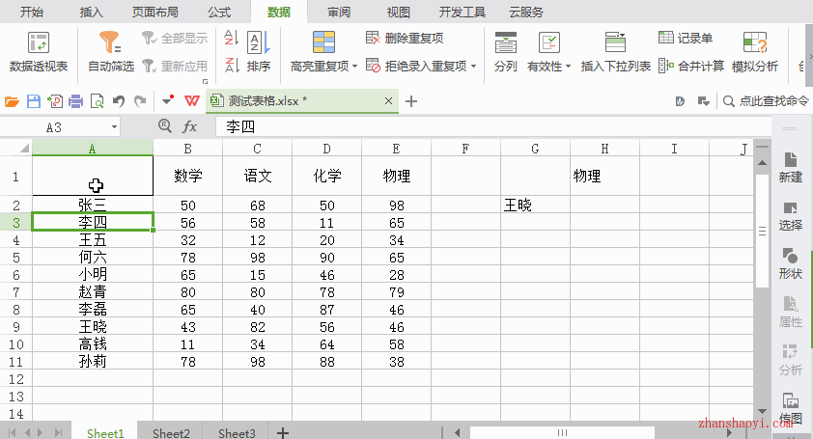Switch to the 插入 ribbon tab
Image resolution: width=813 pixels, height=439 pixels.
[92, 12]
